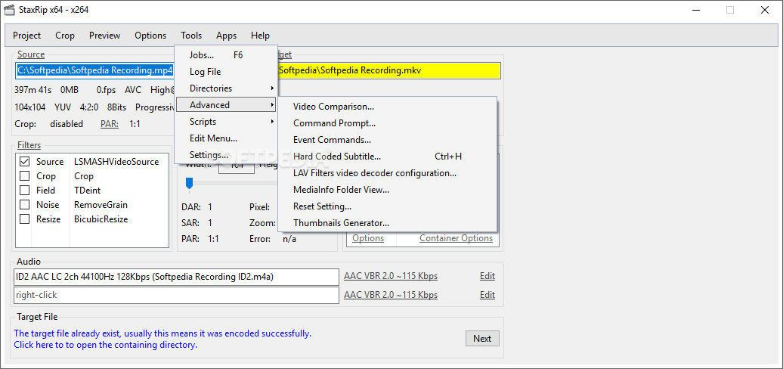The height and width of the screenshot is (369, 783).
Task: Select Hard Coded Subtitle... entry
Action: [388, 157]
